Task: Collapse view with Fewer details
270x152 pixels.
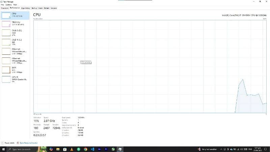Action: coord(8,143)
